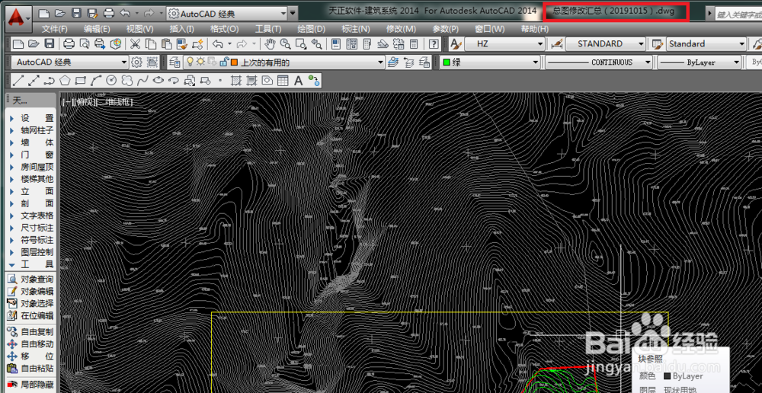Select the Arc tool

point(96,80)
